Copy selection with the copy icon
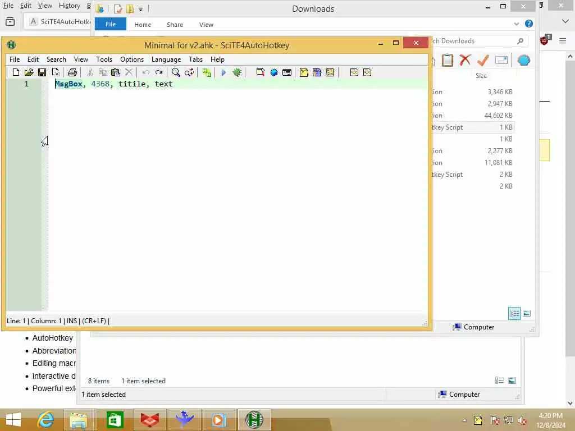 103,72
